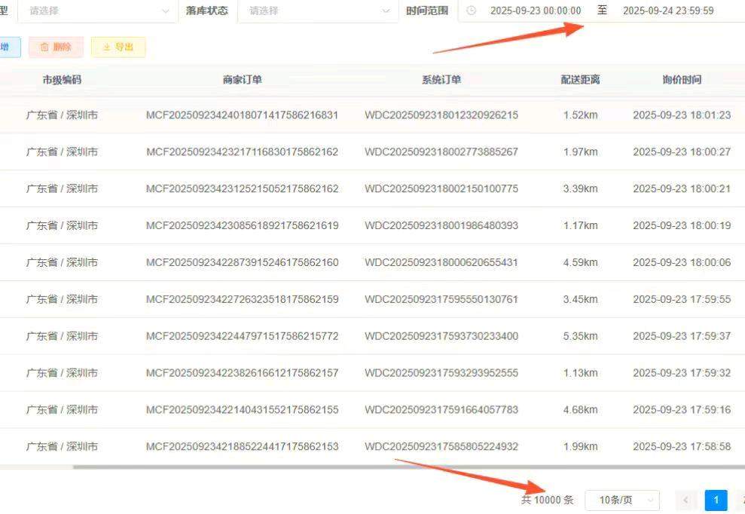Click the trash icon on the 删除 button
The height and width of the screenshot is (514, 745).
click(44, 47)
